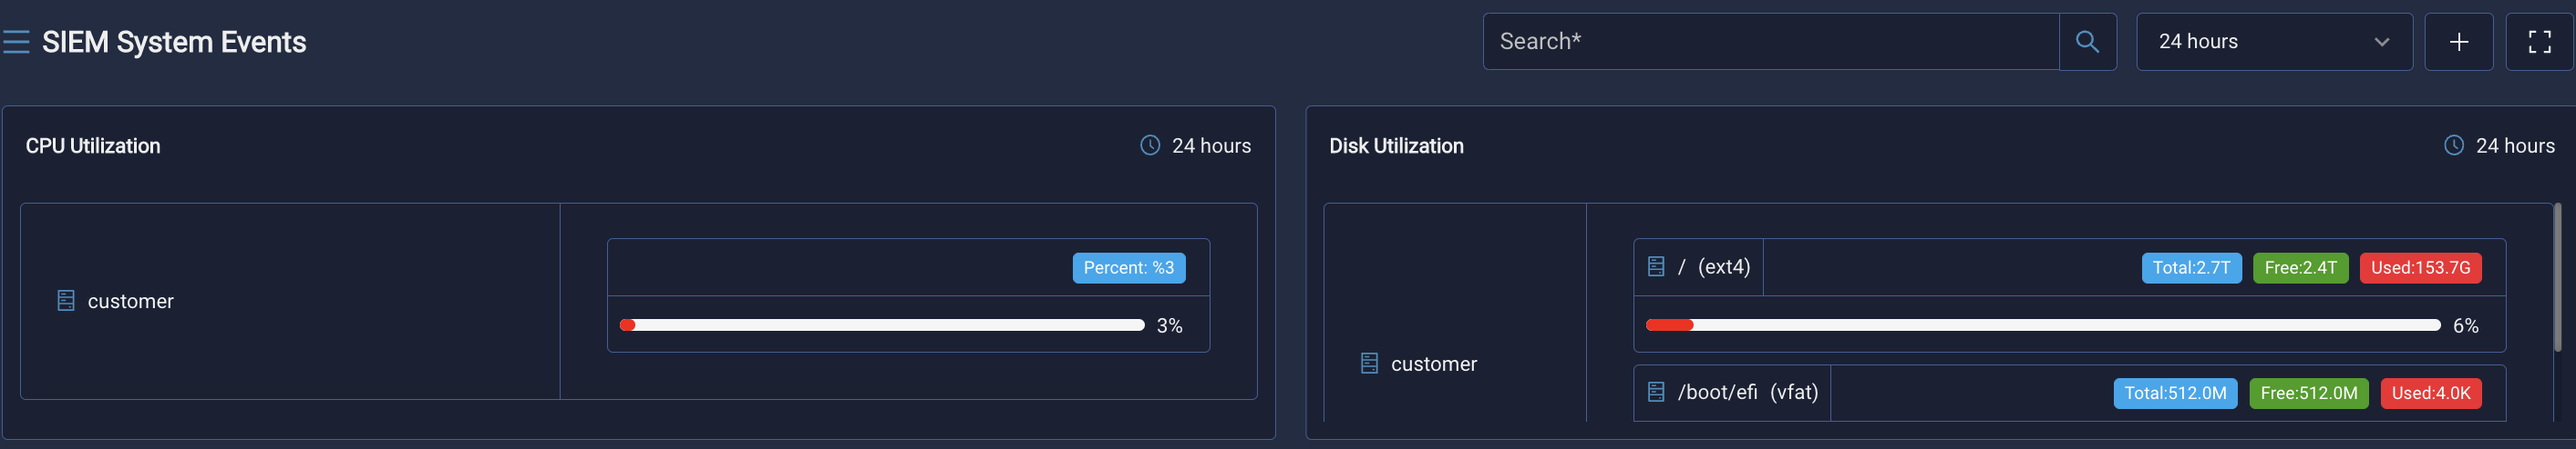The image size is (2576, 449).
Task: Click the Total:2.7T badge
Action: coord(2191,267)
